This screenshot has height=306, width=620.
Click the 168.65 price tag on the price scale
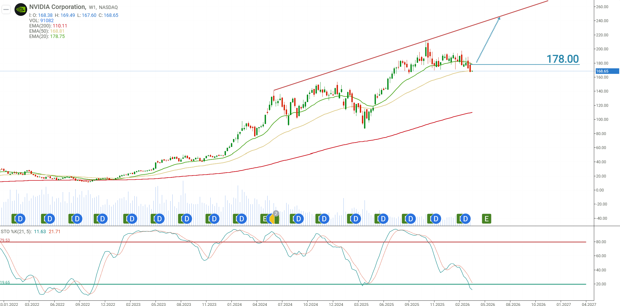pos(608,71)
